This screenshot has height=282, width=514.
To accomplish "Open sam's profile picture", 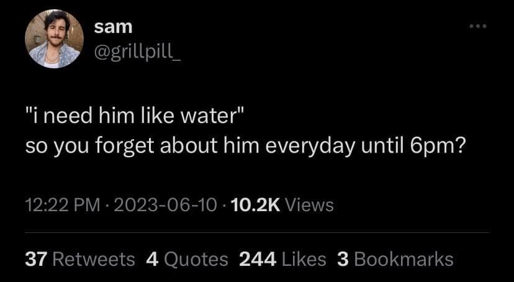I will tap(54, 39).
